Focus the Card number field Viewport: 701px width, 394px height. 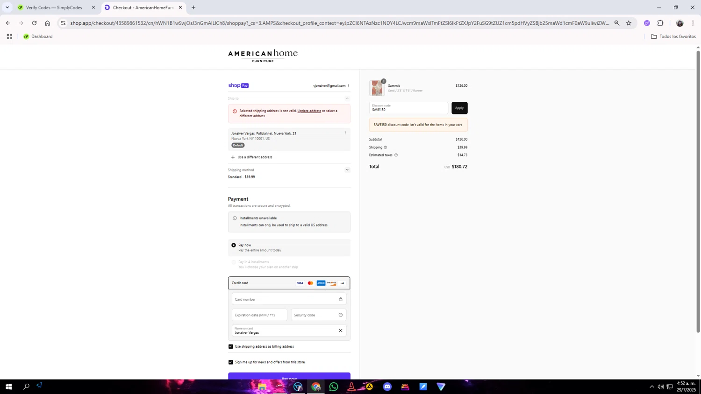(x=289, y=299)
